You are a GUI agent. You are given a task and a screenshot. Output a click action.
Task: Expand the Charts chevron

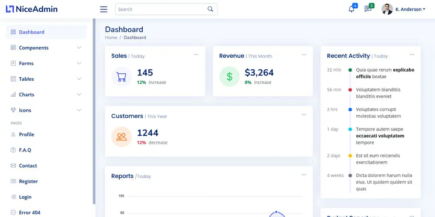coord(79,95)
